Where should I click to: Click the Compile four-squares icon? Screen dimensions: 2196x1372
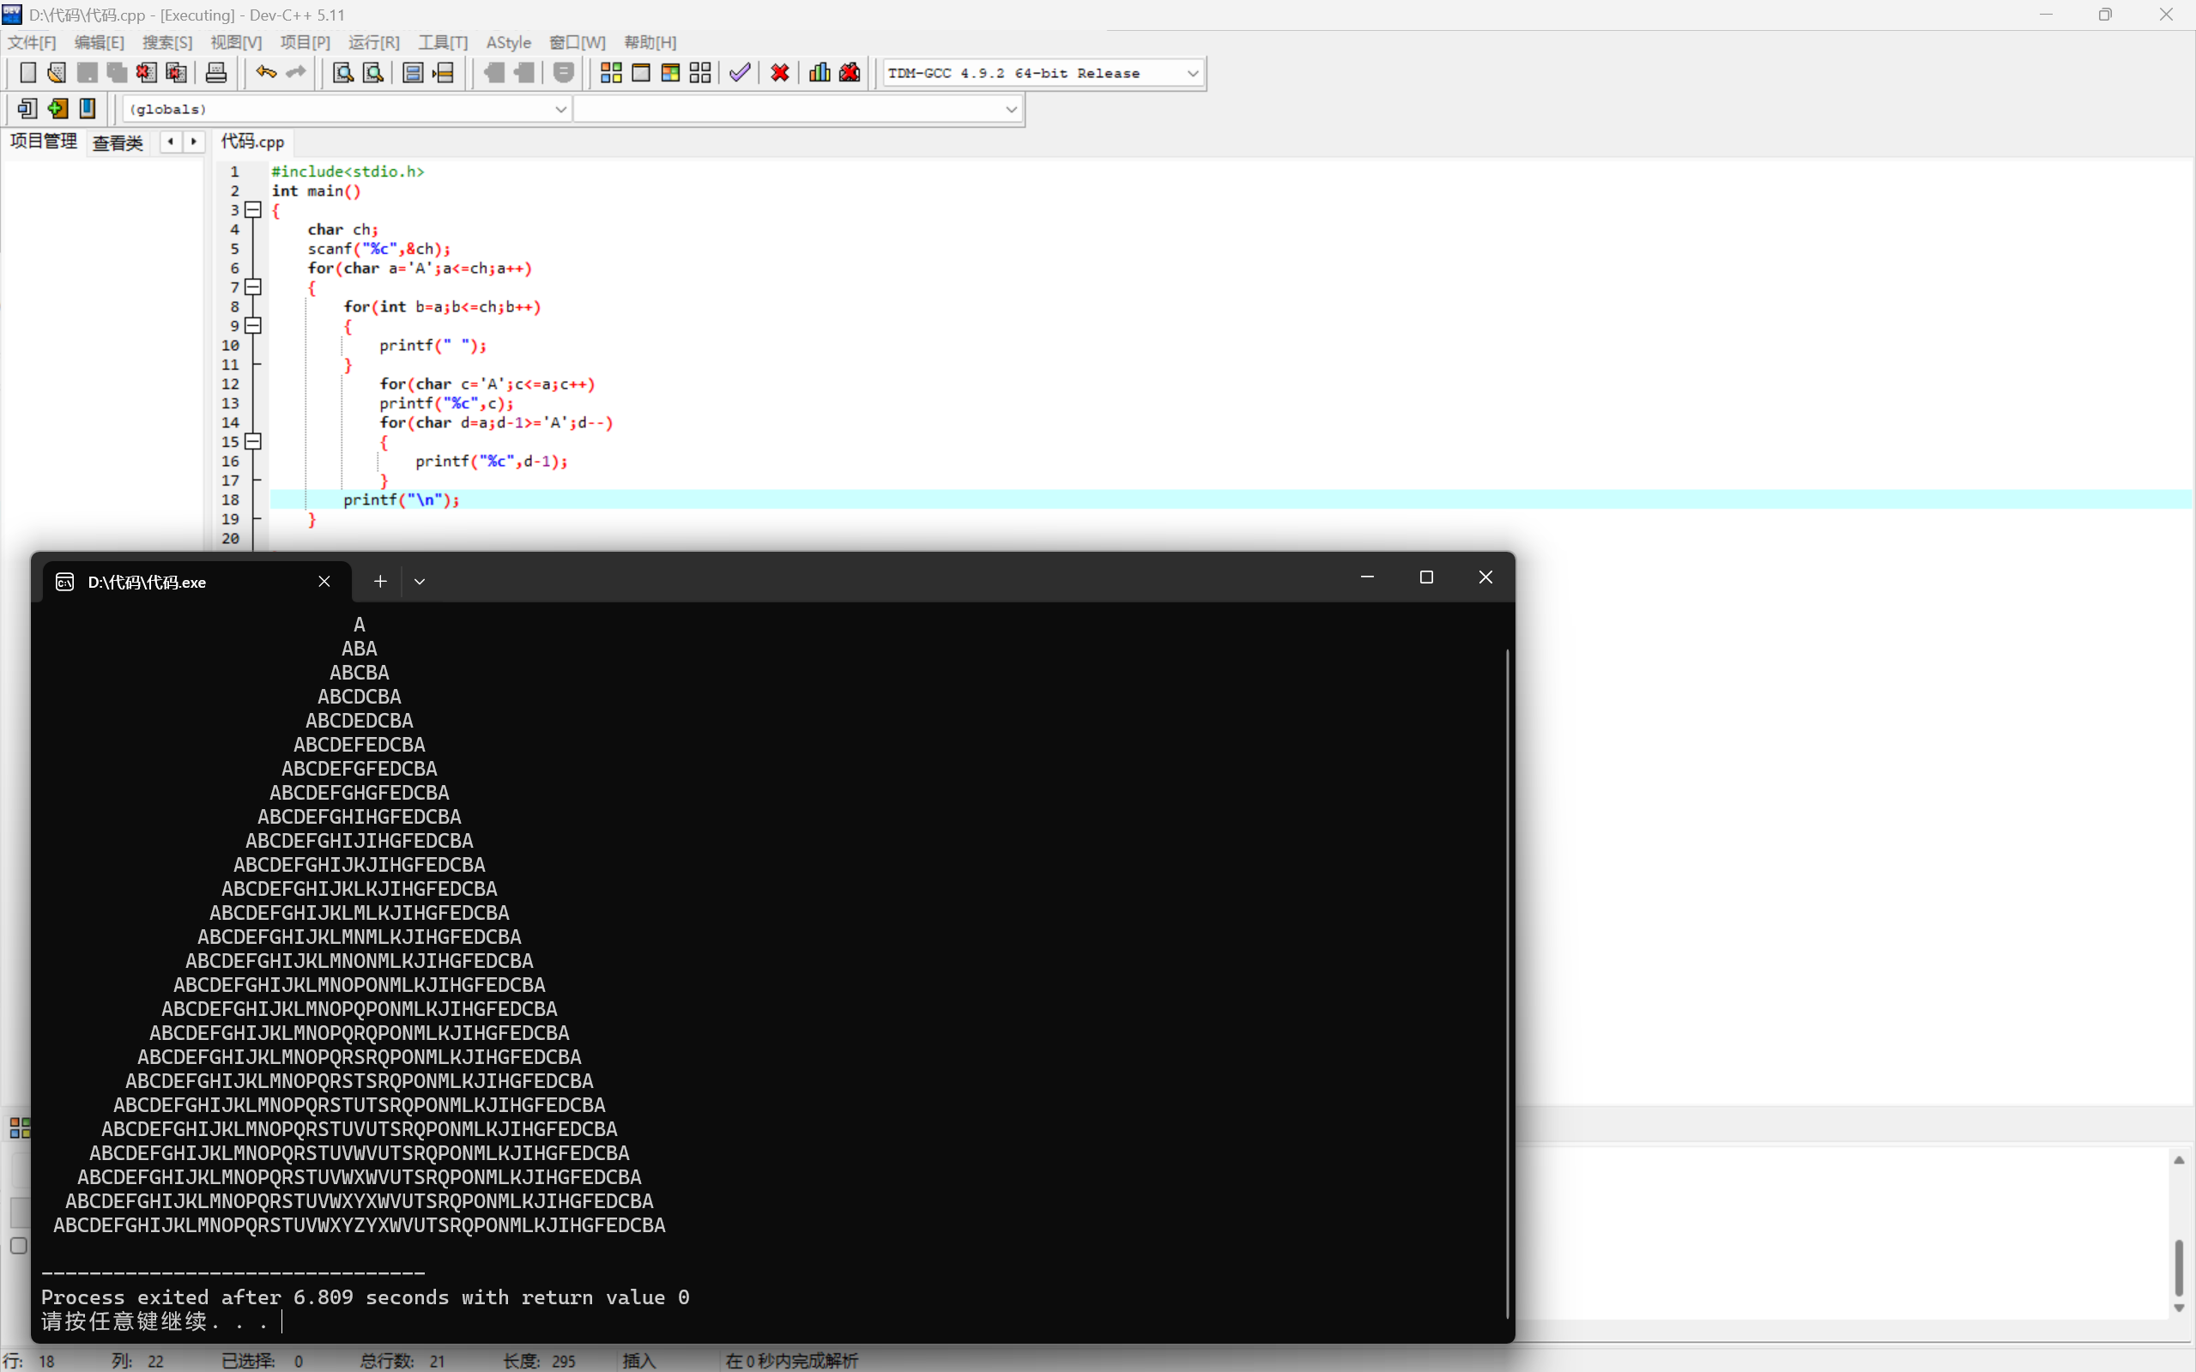click(x=612, y=73)
